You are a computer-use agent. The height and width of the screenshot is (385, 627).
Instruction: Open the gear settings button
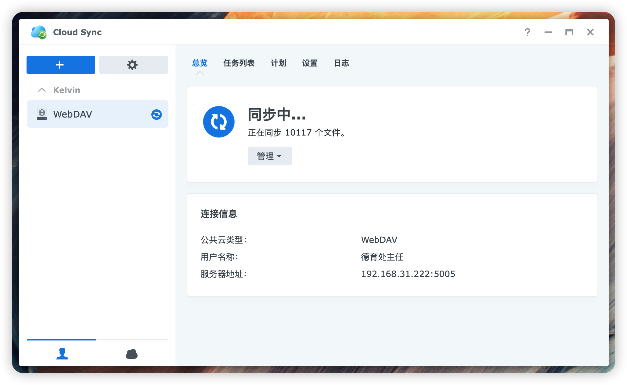(133, 65)
